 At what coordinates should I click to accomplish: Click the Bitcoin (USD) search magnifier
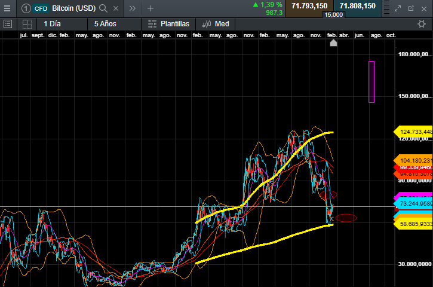[103, 8]
